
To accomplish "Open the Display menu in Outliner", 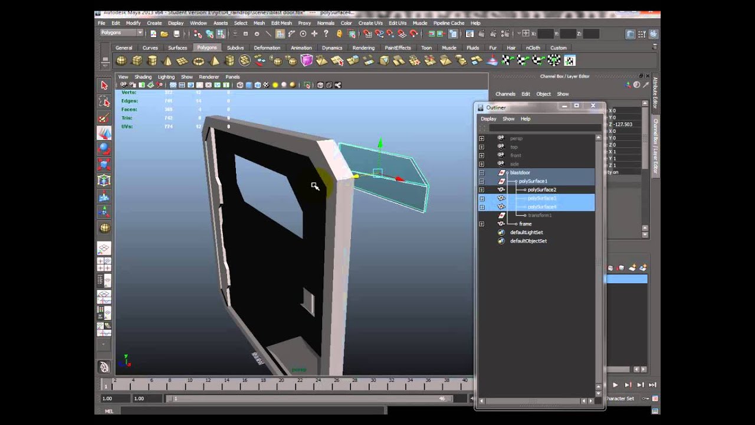I will tap(488, 119).
